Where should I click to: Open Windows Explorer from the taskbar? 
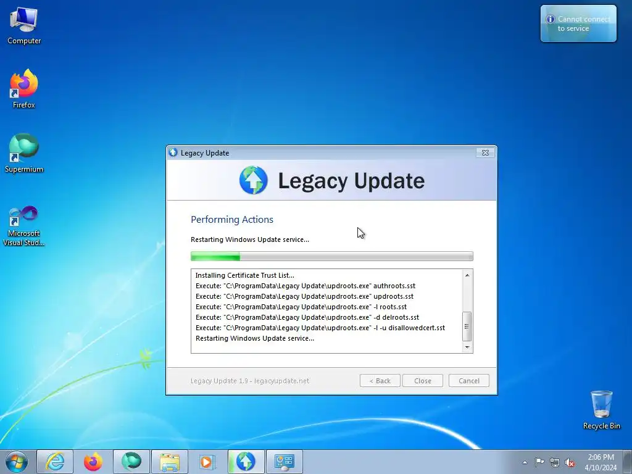tap(170, 462)
